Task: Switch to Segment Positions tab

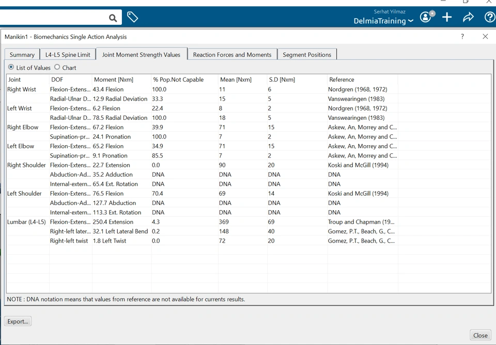Action: click(x=307, y=55)
